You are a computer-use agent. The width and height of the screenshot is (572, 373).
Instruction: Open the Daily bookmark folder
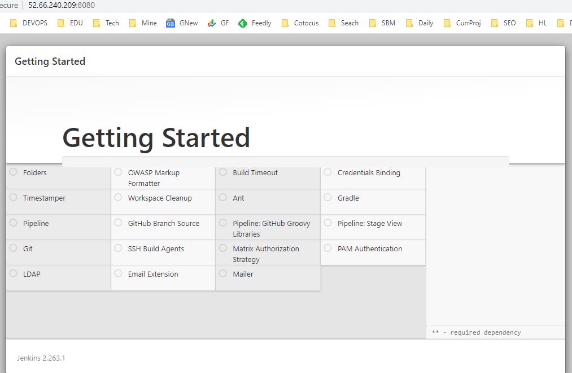tap(420, 23)
